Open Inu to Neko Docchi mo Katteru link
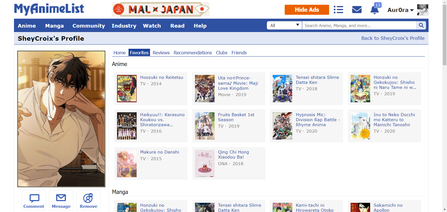The height and width of the screenshot is (212, 447). point(394,120)
